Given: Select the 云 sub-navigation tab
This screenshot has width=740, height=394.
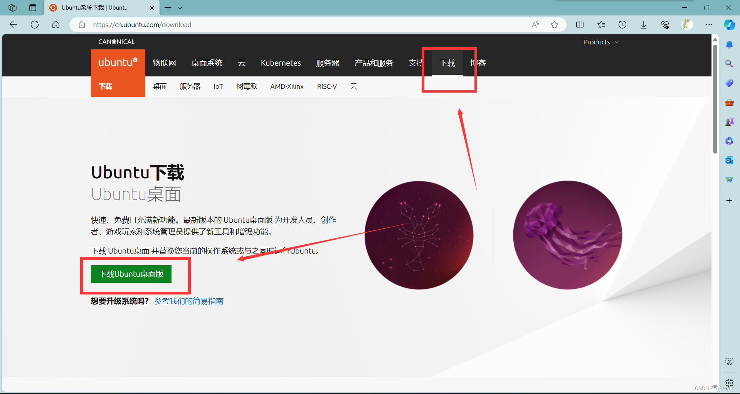Looking at the screenshot, I should click(354, 86).
